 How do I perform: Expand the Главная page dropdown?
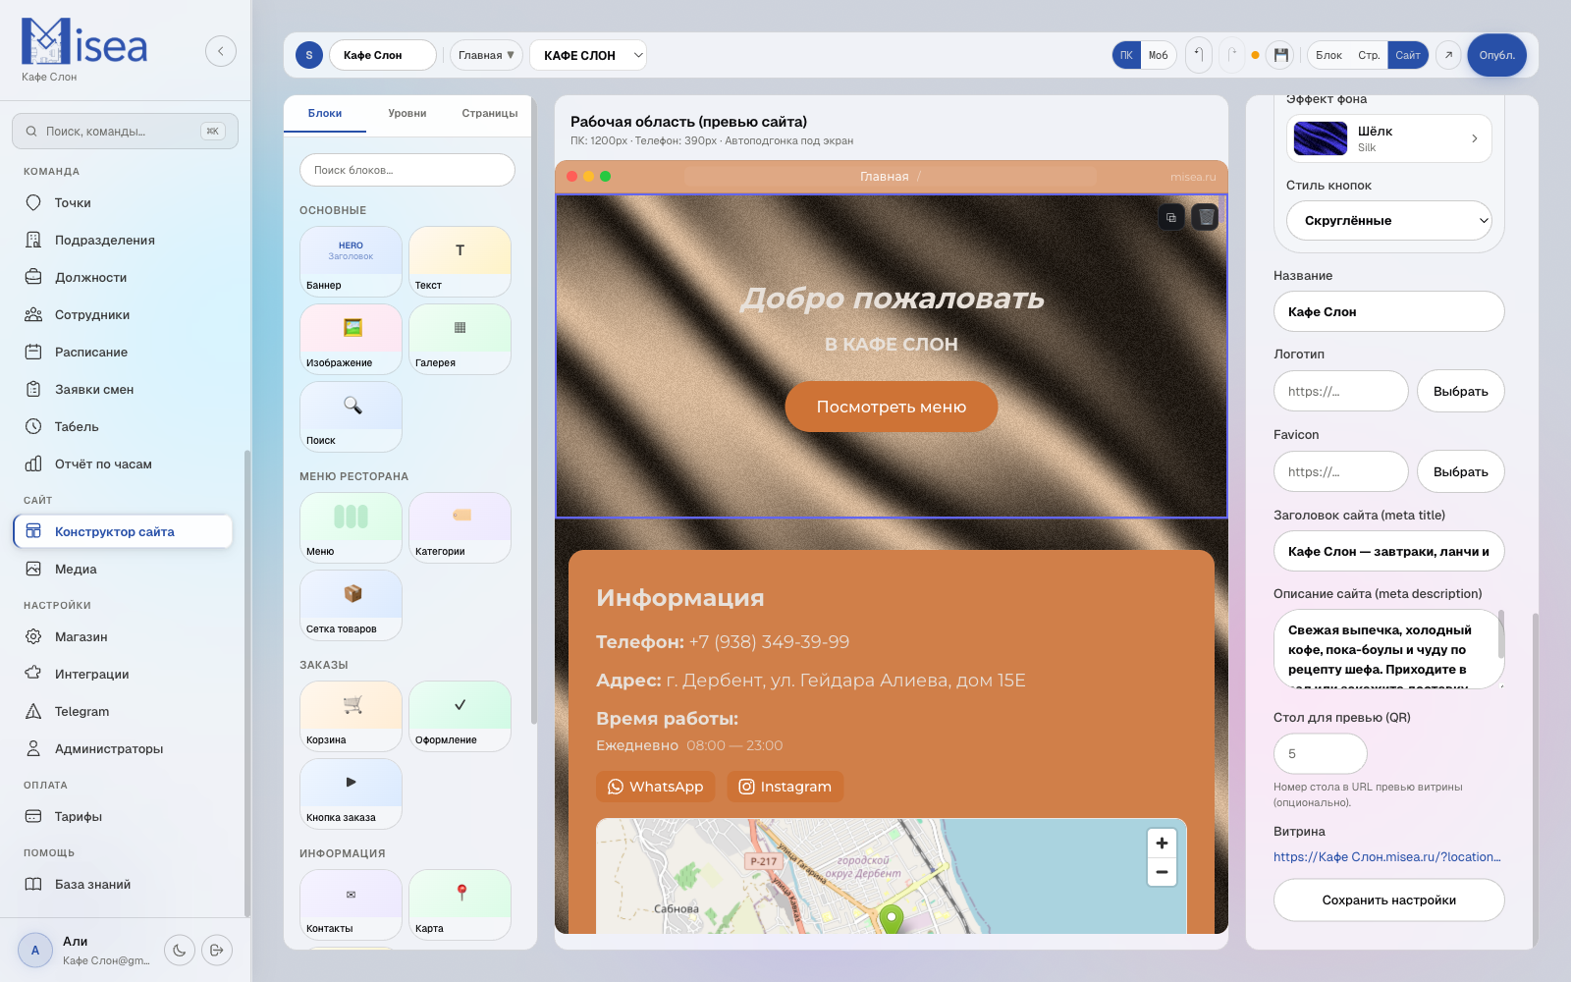486,55
